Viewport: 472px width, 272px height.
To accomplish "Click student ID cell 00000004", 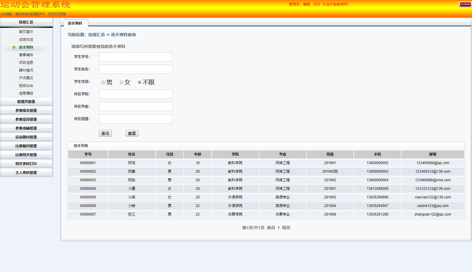I will [88, 189].
